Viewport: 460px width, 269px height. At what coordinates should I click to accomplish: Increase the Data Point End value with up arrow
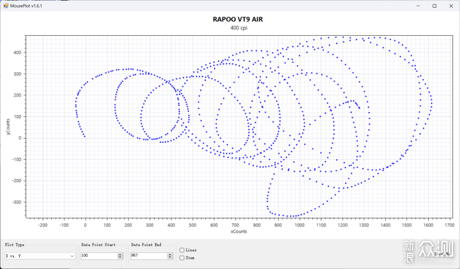coord(170,254)
